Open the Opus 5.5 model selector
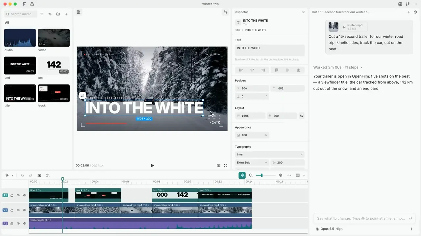 click(329, 229)
